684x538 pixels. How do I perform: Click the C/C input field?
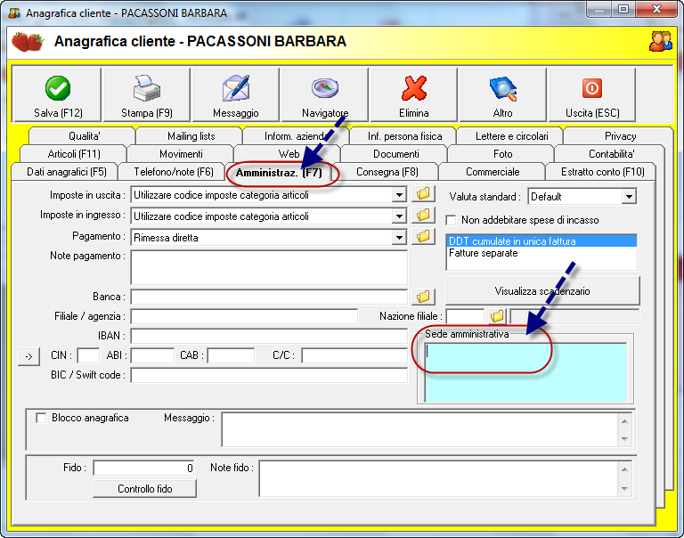pos(354,355)
